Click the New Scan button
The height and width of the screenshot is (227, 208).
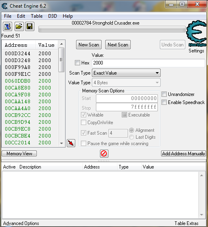pos(89,45)
